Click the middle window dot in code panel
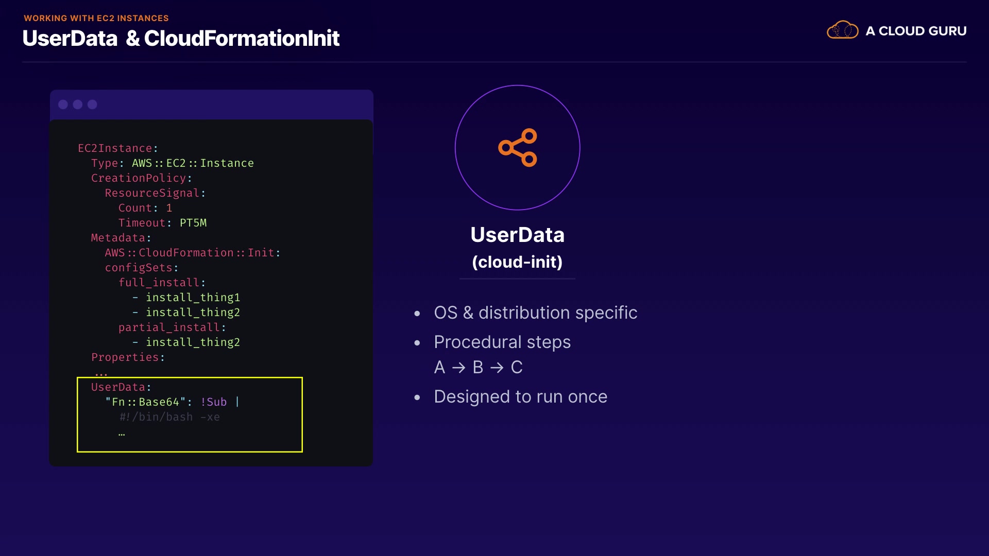The height and width of the screenshot is (556, 989). [x=78, y=105]
